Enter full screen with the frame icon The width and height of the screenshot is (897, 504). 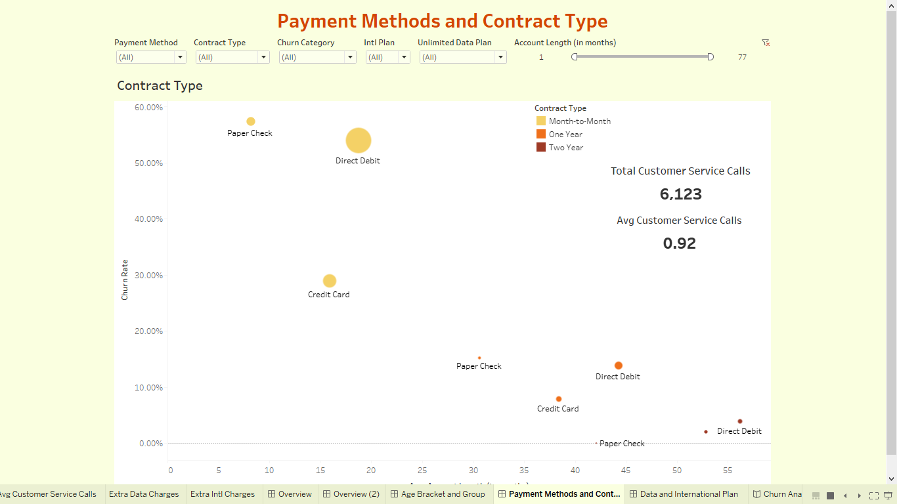point(874,495)
